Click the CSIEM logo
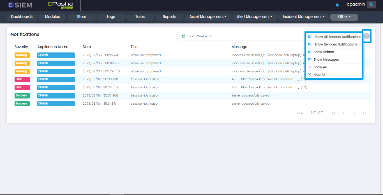 pyautogui.click(x=20, y=5)
